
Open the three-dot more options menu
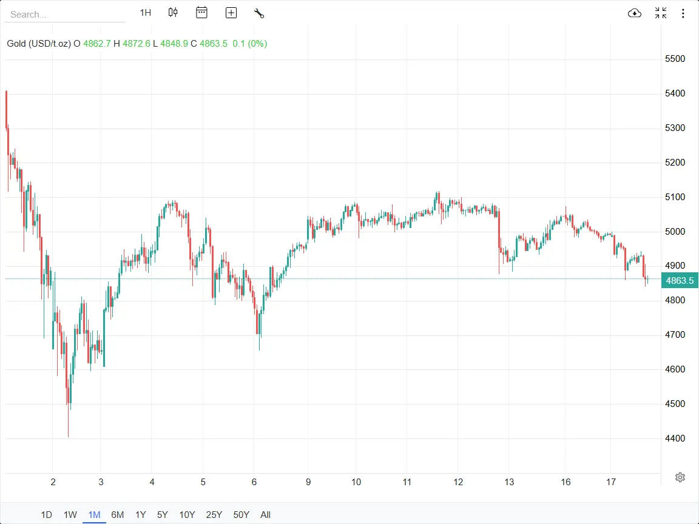pyautogui.click(x=683, y=13)
